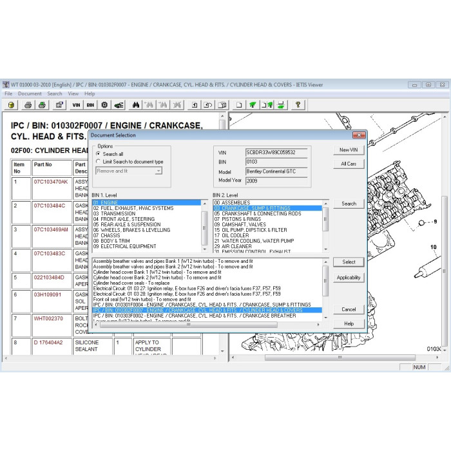This screenshot has height=451, width=451.
Task: Click the green stacked layout icon
Action: point(281,105)
